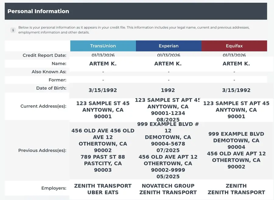Click the '90004' zip under Equifax
Image resolution: width=274 pixels, height=200 pixels.
click(x=236, y=147)
